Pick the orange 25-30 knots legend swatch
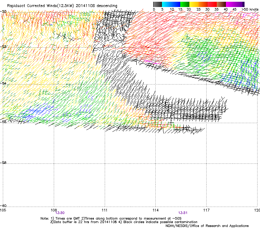The image size is (260, 228). click(x=203, y=4)
